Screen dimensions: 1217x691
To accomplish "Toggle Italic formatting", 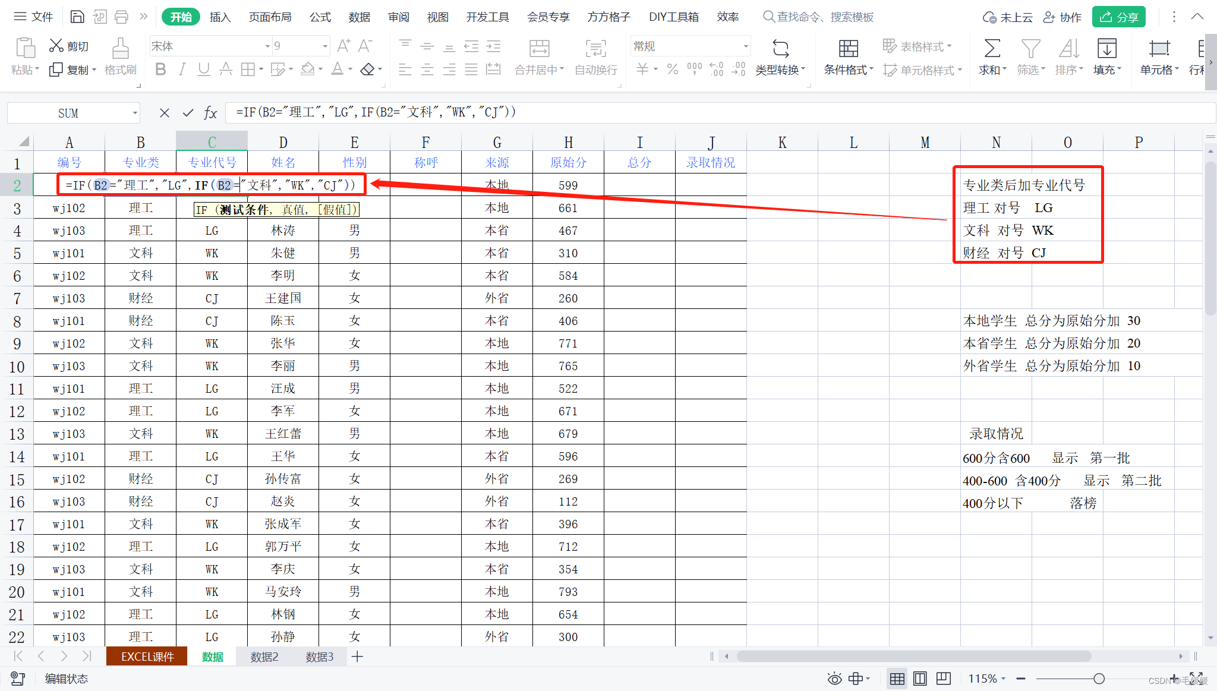I will (182, 70).
